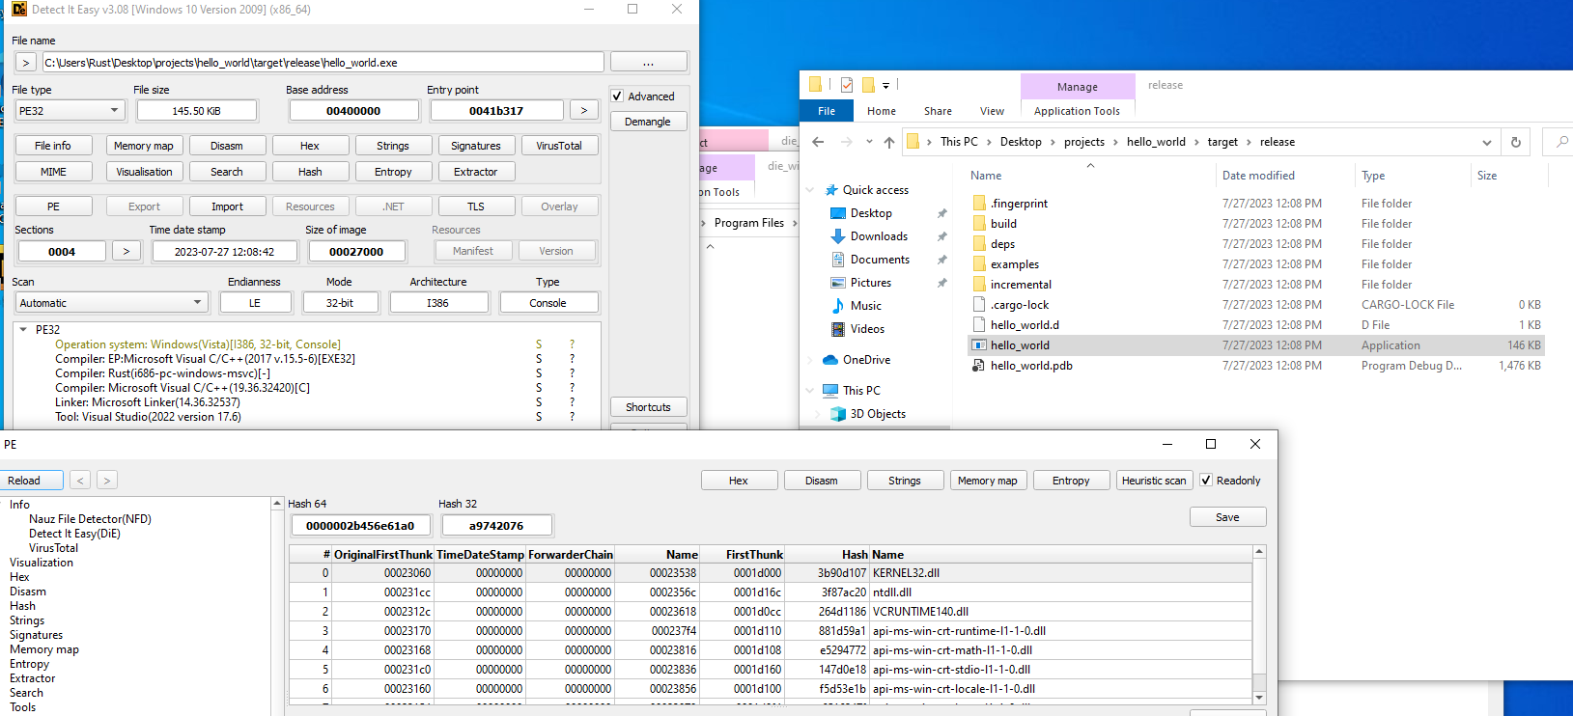Switch to the View ribbon tab
The width and height of the screenshot is (1573, 716).
tap(992, 111)
